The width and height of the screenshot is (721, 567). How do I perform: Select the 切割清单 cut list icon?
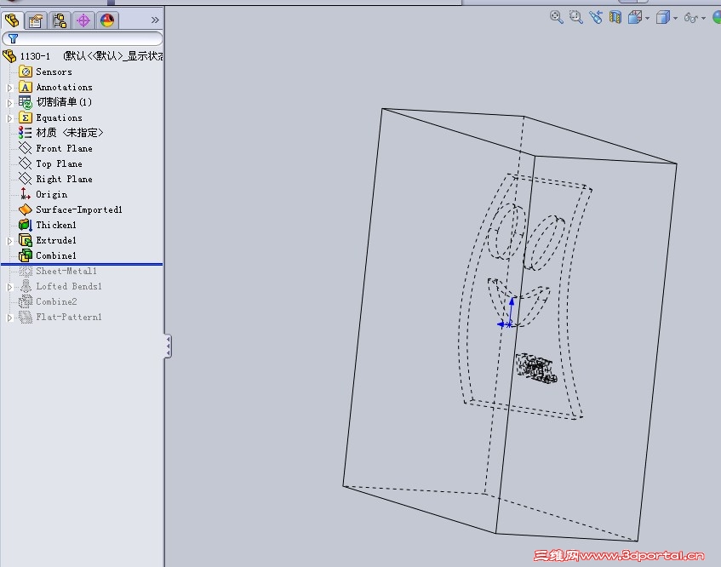(x=26, y=102)
